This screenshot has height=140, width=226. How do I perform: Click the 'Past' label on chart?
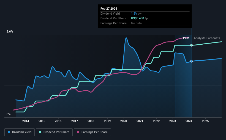point(186,38)
